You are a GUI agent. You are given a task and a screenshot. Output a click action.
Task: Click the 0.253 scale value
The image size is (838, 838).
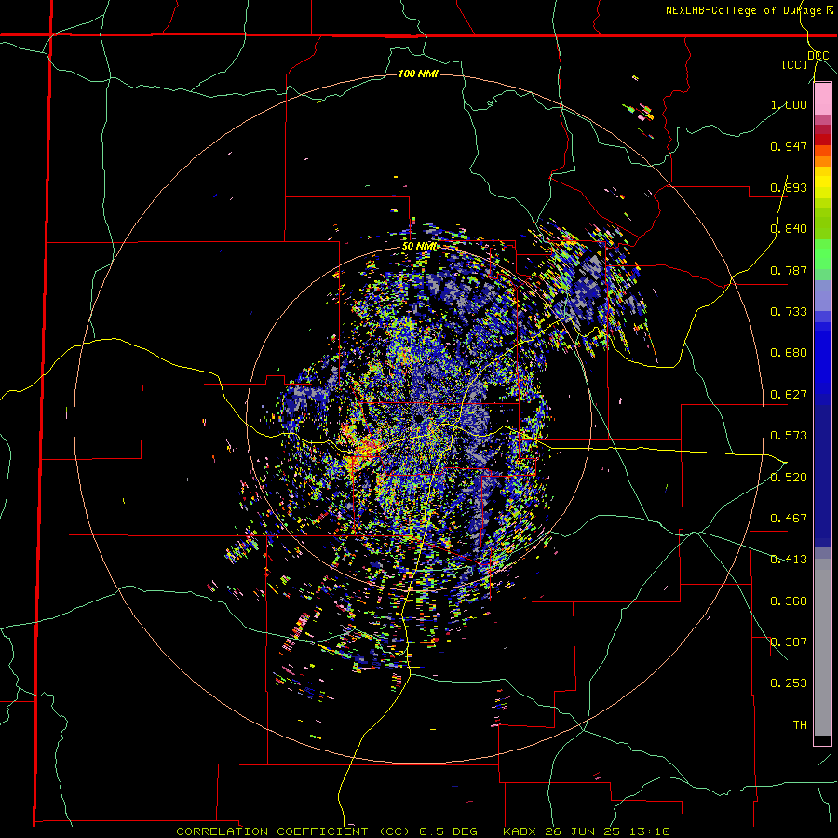789,683
